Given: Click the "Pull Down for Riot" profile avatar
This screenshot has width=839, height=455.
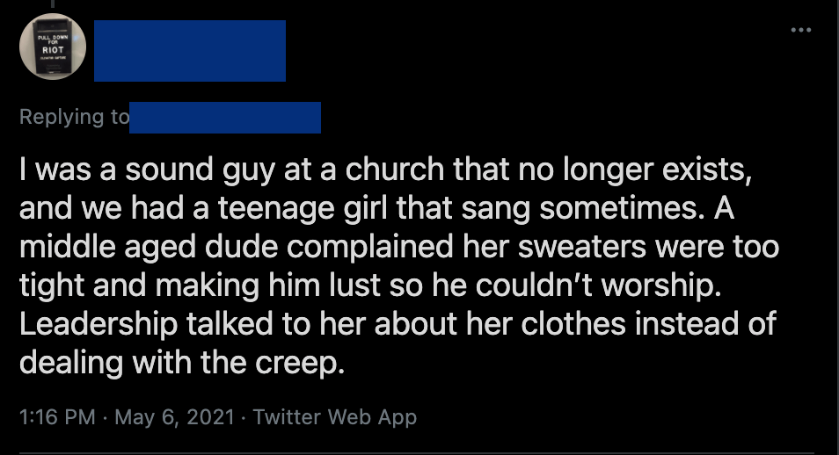Looking at the screenshot, I should (53, 47).
